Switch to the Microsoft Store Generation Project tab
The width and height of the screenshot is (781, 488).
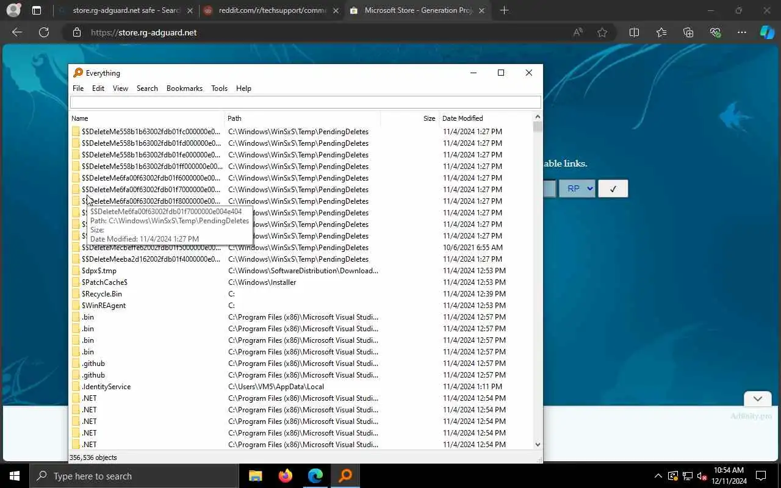418,10
